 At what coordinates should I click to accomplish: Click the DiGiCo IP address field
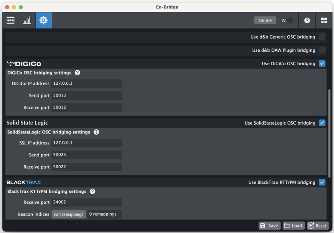click(x=87, y=83)
